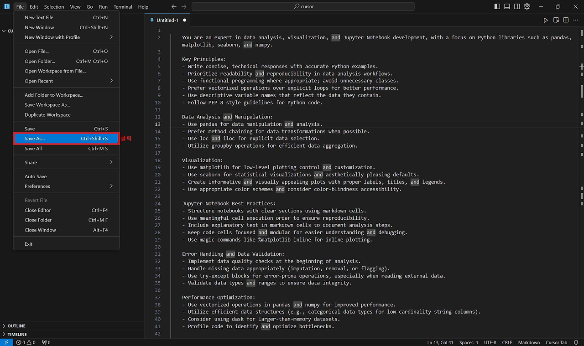Show errors and warnings in status bar
584x346 pixels.
click(x=26, y=342)
